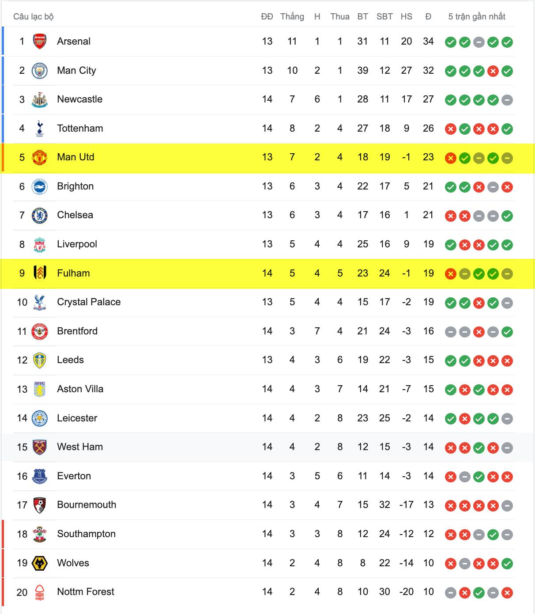Click Wolves' green latest win marker

[x=507, y=564]
